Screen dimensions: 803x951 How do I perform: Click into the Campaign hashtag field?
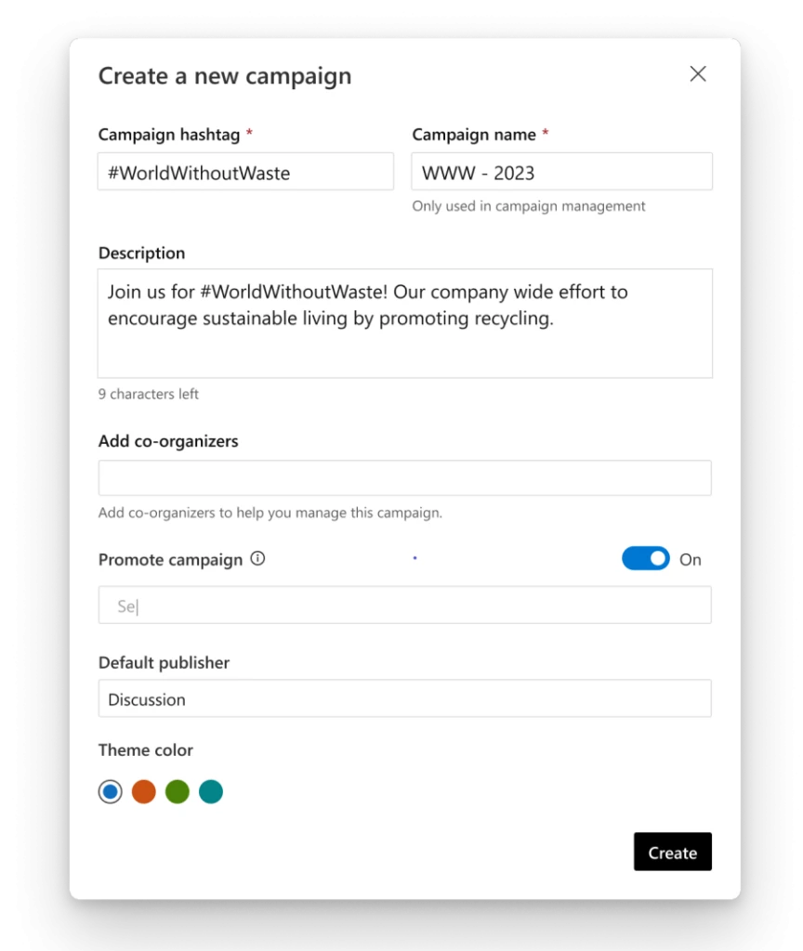coord(245,172)
